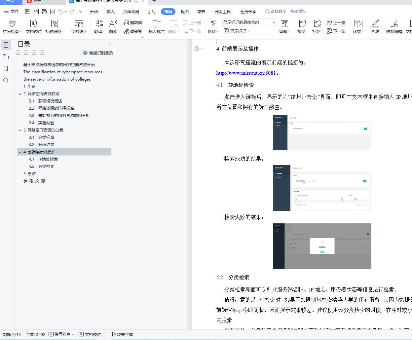412x340 pixels.
Task: Open the review pane (审阅) button
Action: point(284,27)
